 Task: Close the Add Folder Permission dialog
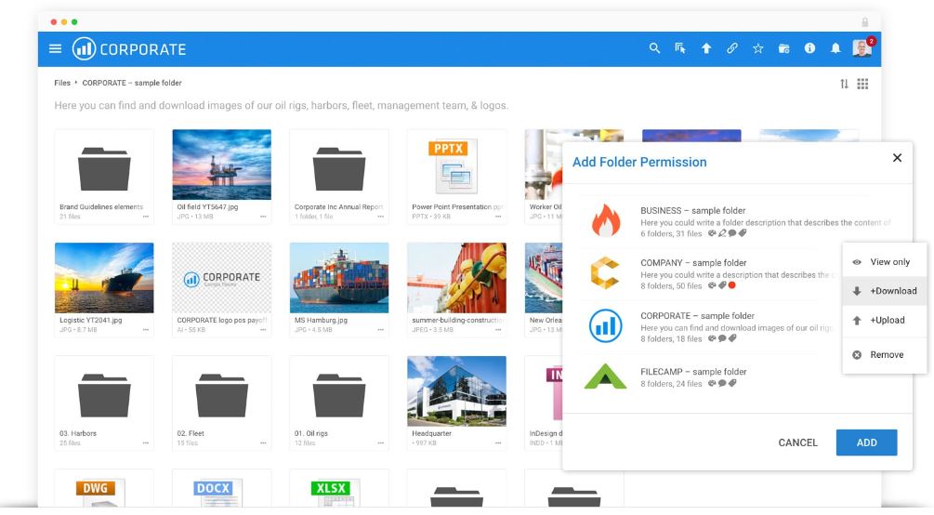[897, 158]
